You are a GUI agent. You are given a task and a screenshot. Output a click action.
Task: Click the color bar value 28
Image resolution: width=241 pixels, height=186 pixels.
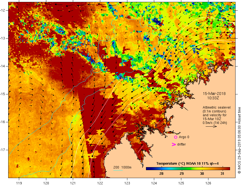coord(161,174)
